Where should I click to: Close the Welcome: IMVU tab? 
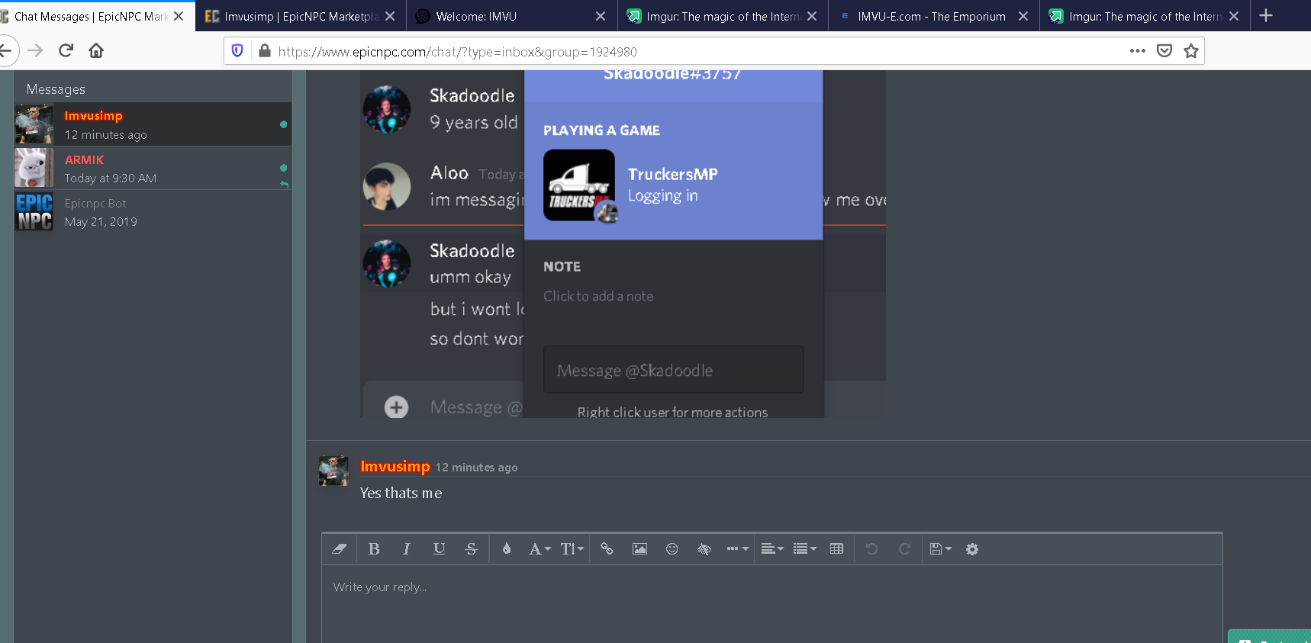coord(601,16)
